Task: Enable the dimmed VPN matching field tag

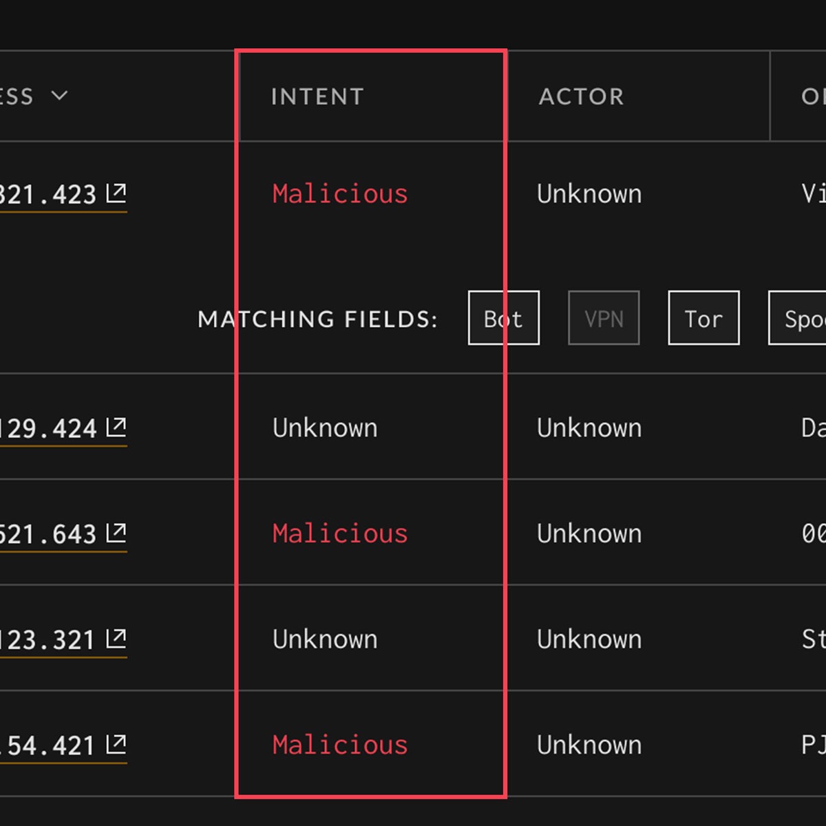Action: [x=604, y=318]
